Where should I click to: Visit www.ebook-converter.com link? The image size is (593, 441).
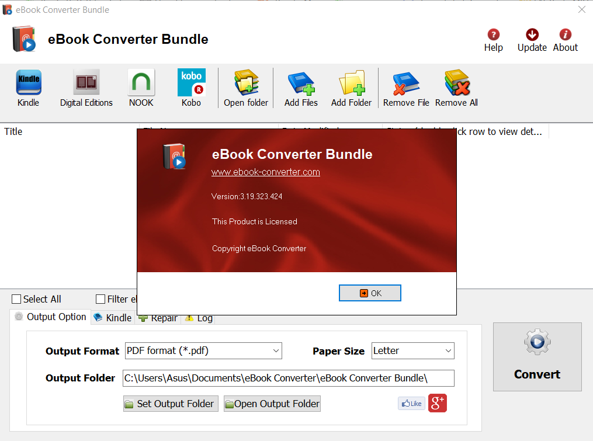[265, 172]
